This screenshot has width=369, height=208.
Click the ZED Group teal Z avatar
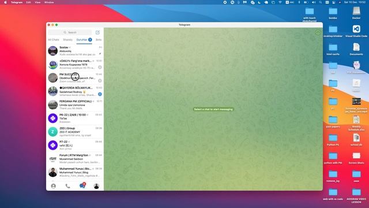click(52, 132)
